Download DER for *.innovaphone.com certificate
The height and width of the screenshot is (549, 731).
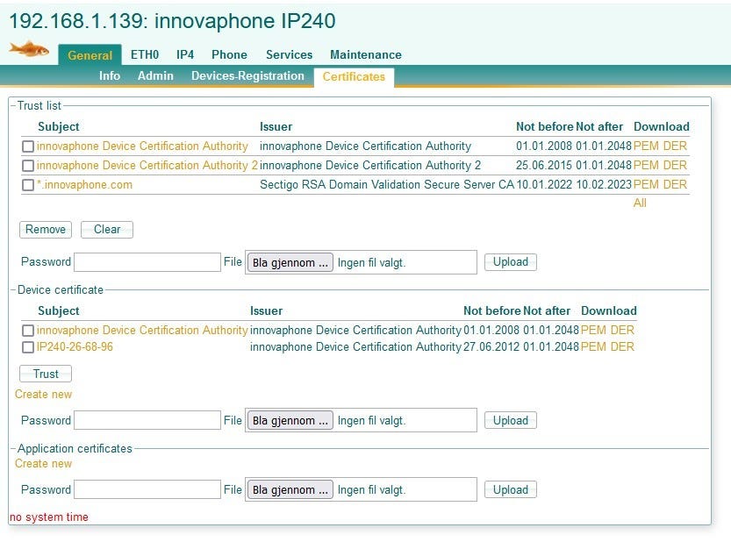pos(675,184)
